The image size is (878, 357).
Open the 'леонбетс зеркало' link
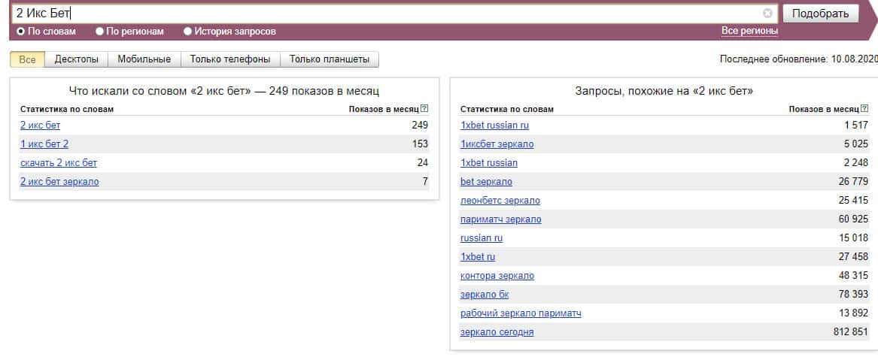tap(500, 201)
